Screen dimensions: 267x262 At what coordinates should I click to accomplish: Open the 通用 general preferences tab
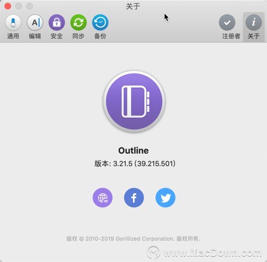(x=13, y=27)
